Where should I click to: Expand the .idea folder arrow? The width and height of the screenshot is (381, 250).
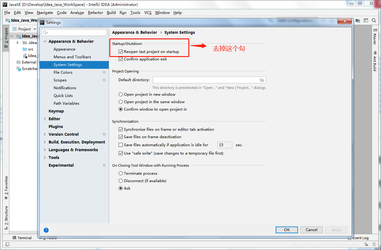tap(18, 43)
